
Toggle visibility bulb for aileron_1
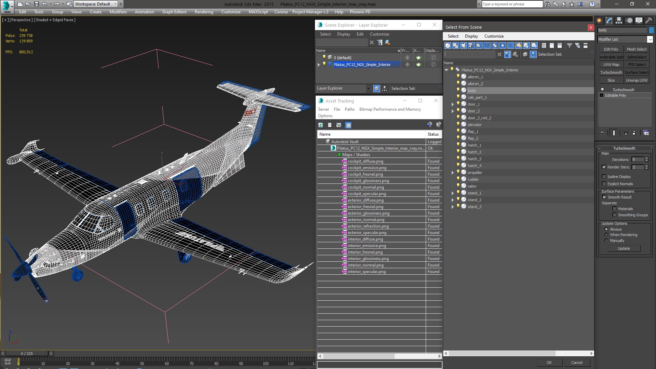point(458,77)
